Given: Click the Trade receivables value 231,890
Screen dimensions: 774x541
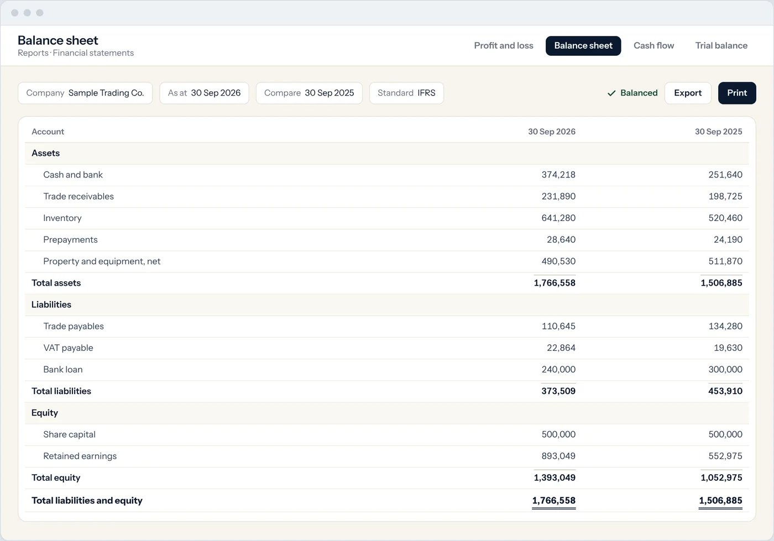Looking at the screenshot, I should tap(558, 196).
